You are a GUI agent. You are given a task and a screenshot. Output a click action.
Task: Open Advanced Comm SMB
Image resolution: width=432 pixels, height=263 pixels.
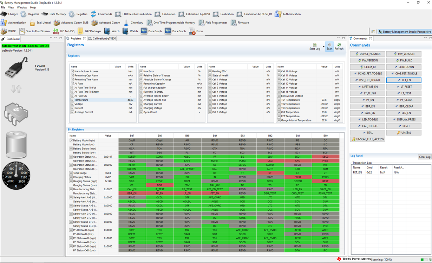pyautogui.click(x=71, y=22)
